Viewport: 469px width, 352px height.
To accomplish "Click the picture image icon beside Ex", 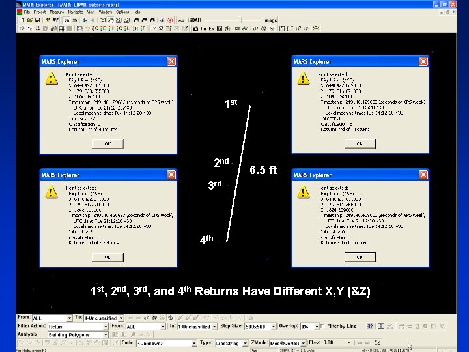I will coord(220,29).
